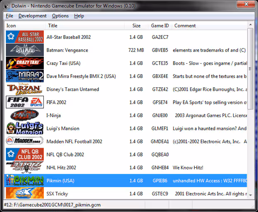Select the Disney's Tarzan Untamed title
The image size is (258, 212).
(73, 89)
